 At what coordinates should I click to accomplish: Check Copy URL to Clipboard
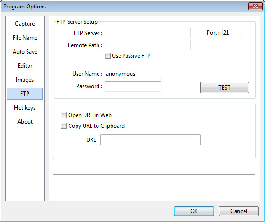coord(63,126)
